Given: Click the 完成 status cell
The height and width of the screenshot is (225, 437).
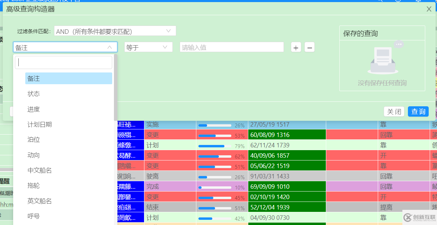Looking at the screenshot, I should pyautogui.click(x=170, y=186).
